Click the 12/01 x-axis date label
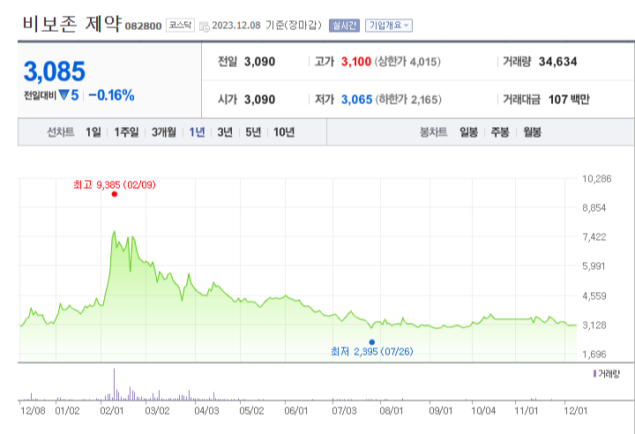The height and width of the screenshot is (434, 635). pos(575,411)
